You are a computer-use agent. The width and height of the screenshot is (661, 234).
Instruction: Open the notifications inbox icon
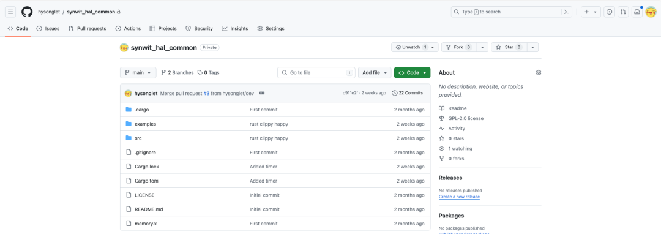(637, 12)
